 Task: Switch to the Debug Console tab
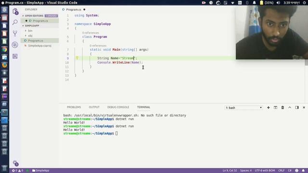(118, 107)
